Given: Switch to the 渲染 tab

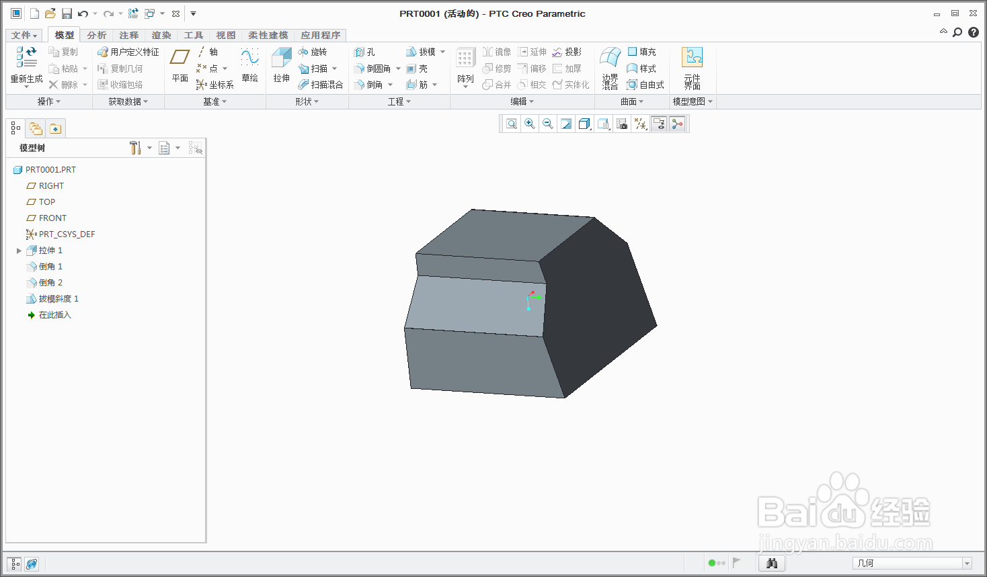Looking at the screenshot, I should pos(161,35).
